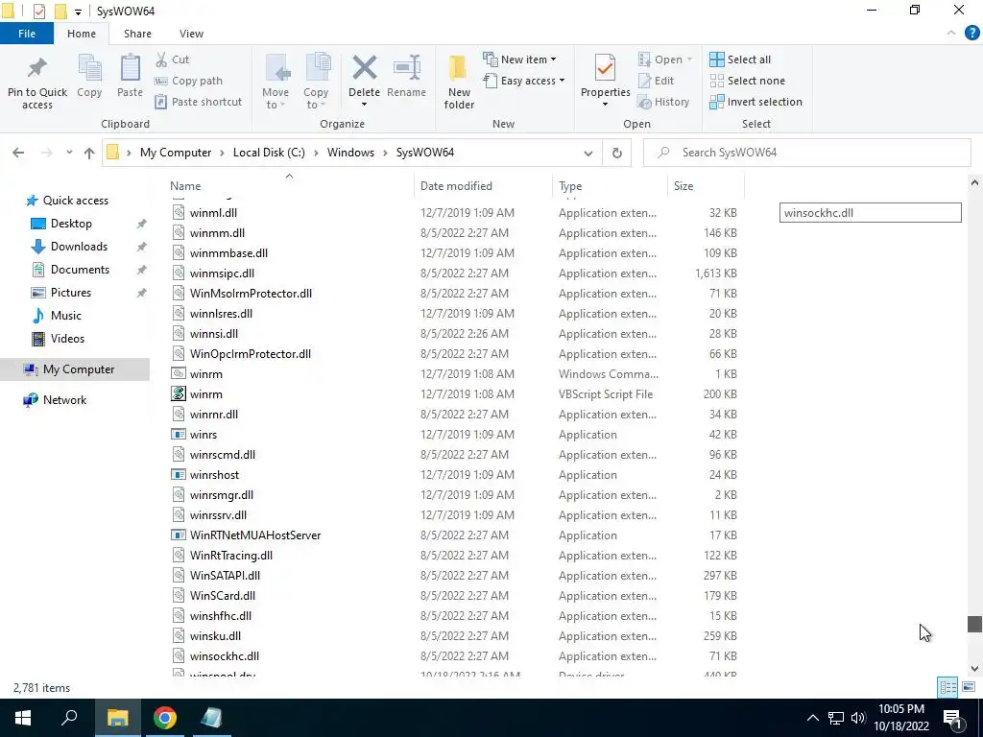Select Downloads in the navigation pane

(79, 247)
